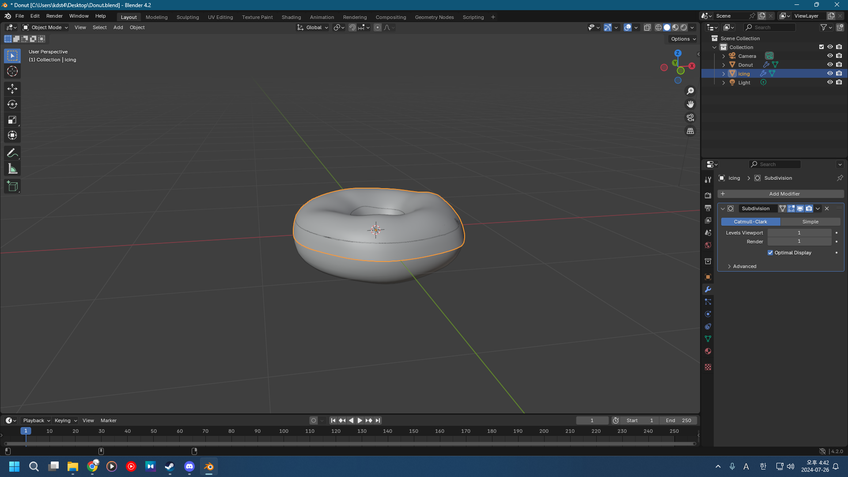Expand the Camera item in outliner
The image size is (848, 477).
pyautogui.click(x=723, y=56)
